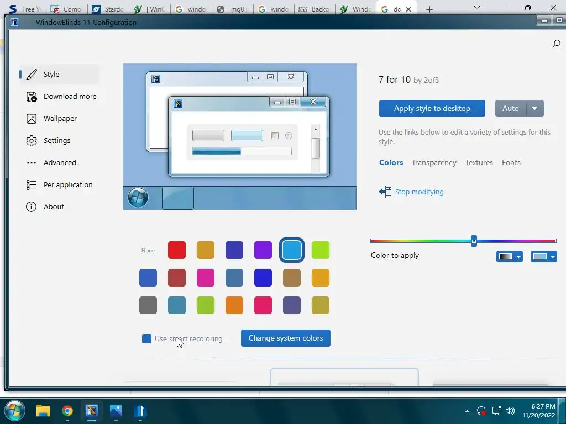
Task: Choose the orange swatch in bottom row
Action: tap(234, 305)
